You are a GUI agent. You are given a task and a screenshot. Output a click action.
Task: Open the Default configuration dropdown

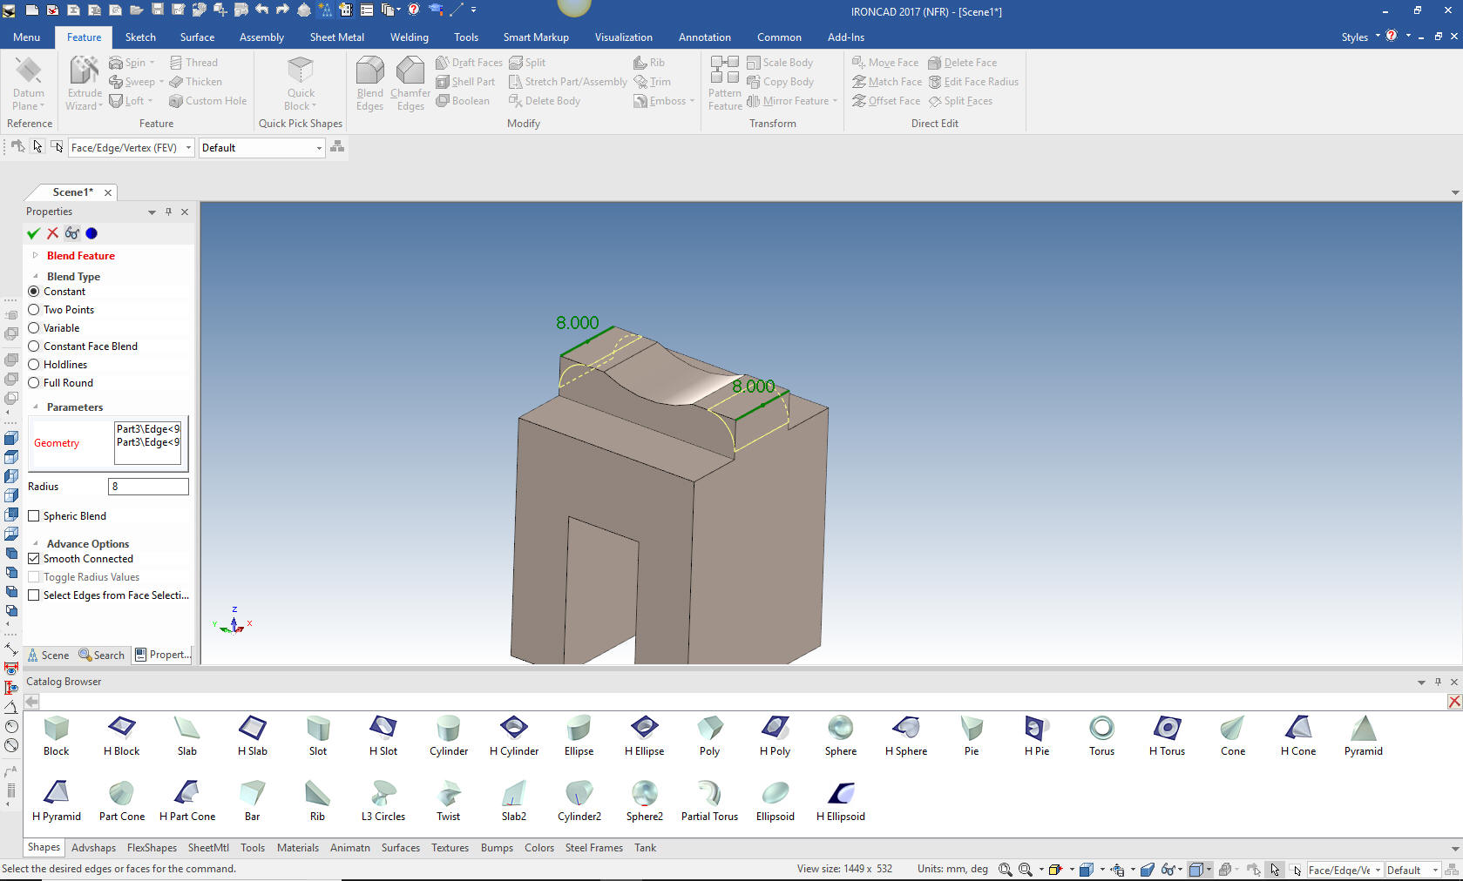point(318,148)
